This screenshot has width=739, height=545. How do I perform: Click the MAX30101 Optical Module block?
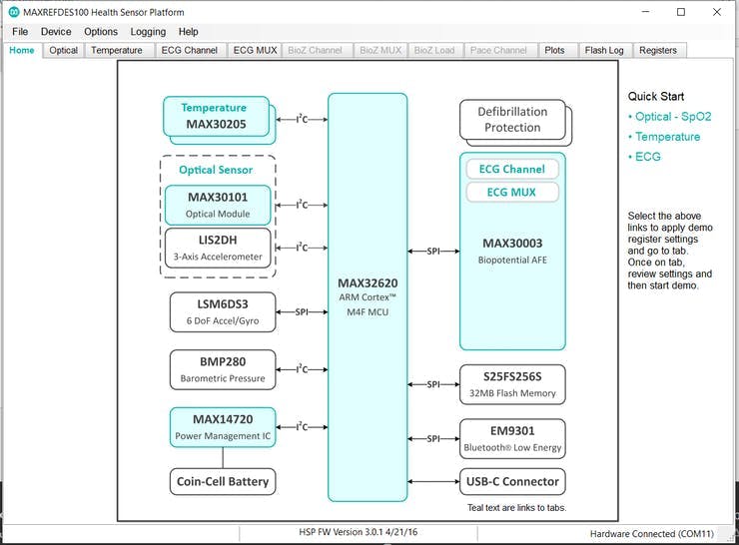(x=217, y=205)
